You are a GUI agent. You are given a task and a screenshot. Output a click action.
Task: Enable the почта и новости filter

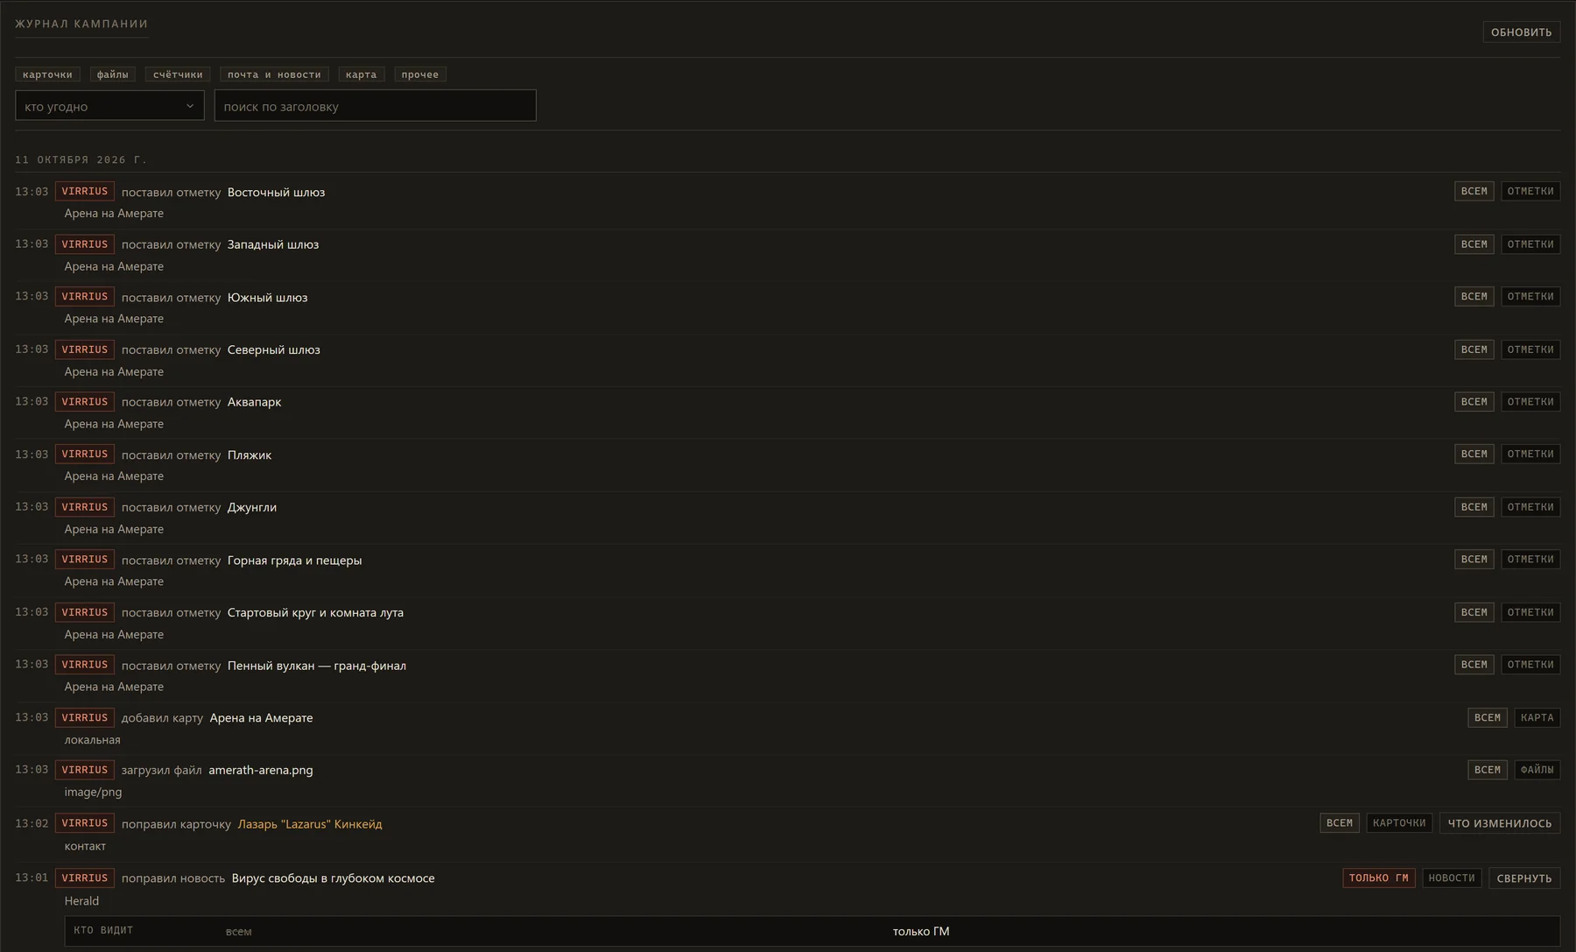point(274,74)
